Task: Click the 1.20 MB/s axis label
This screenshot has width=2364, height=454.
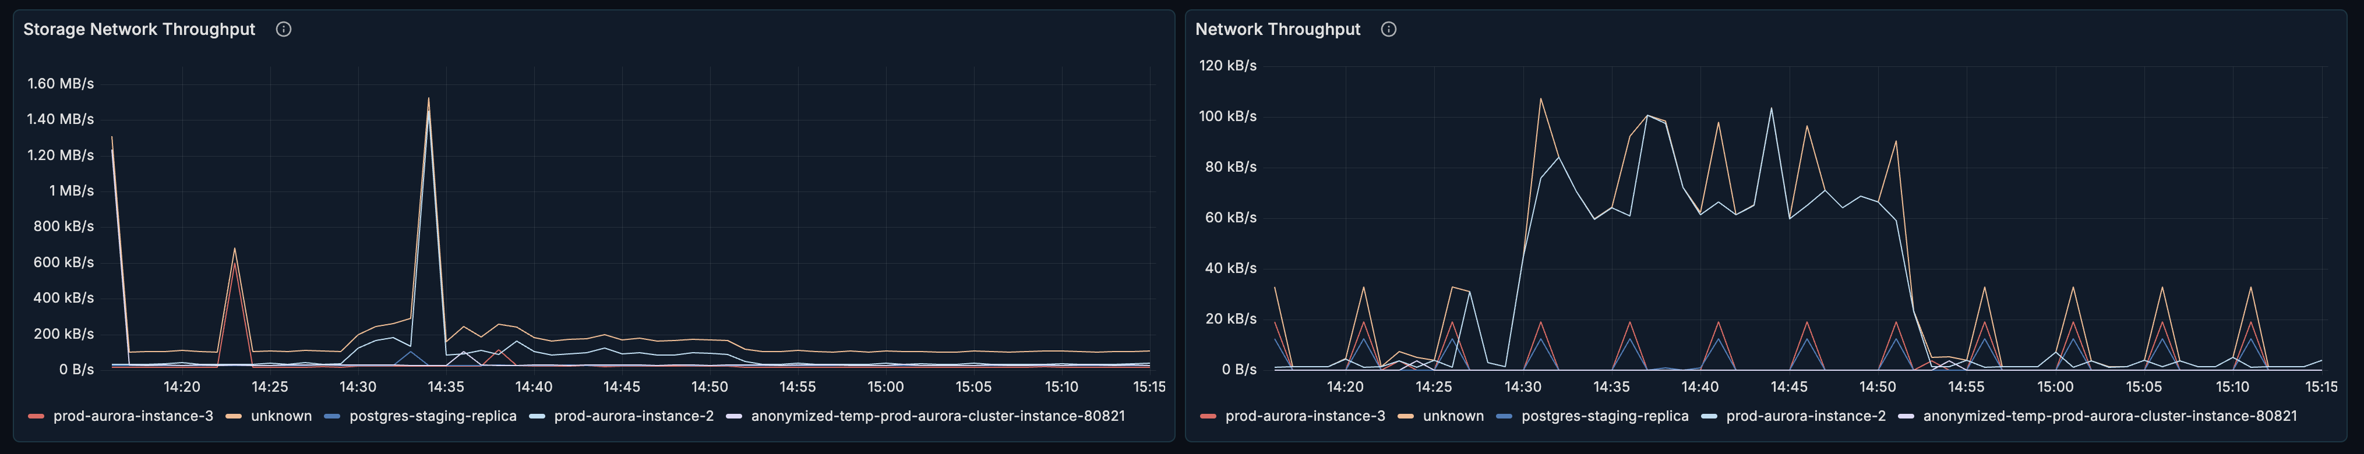Action: (61, 155)
